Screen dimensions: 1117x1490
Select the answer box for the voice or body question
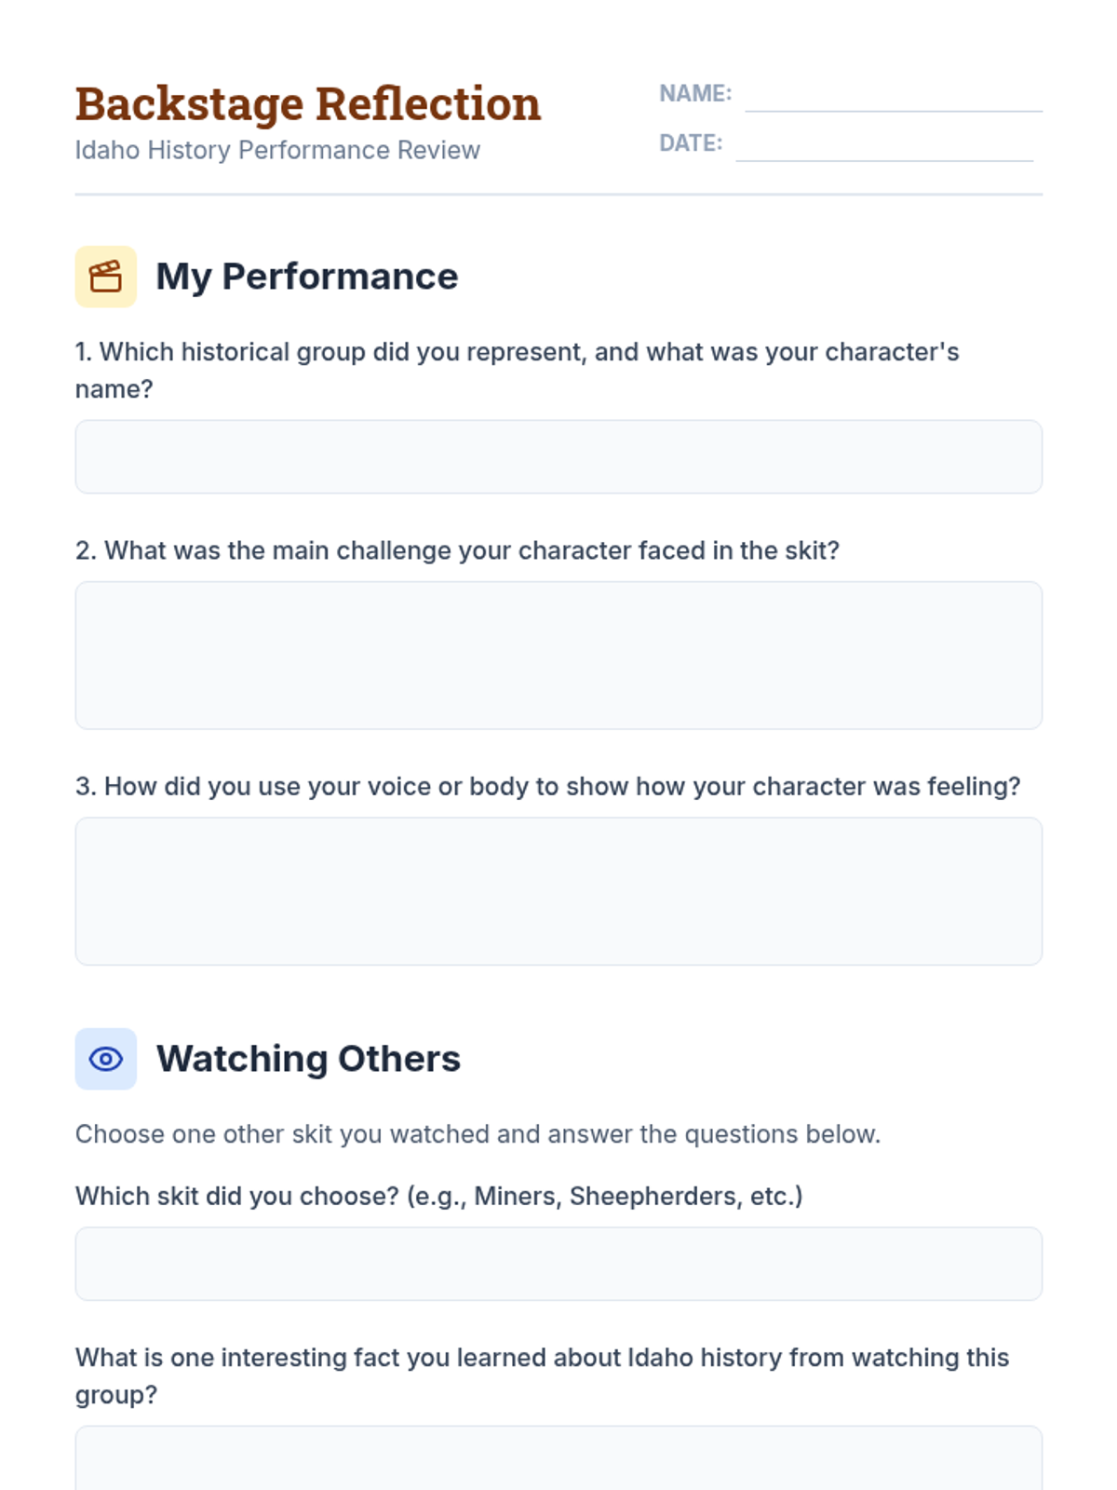point(558,891)
